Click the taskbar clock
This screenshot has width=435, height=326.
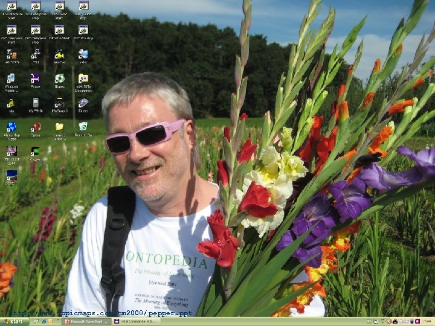pos(427,322)
